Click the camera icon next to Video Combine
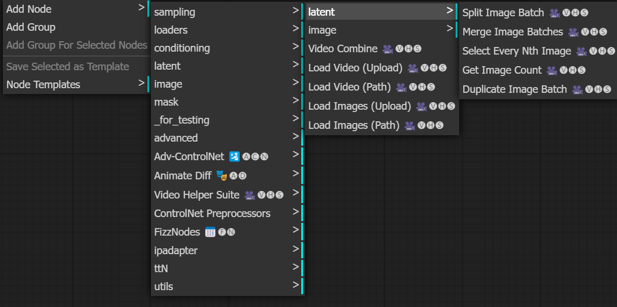 click(388, 49)
